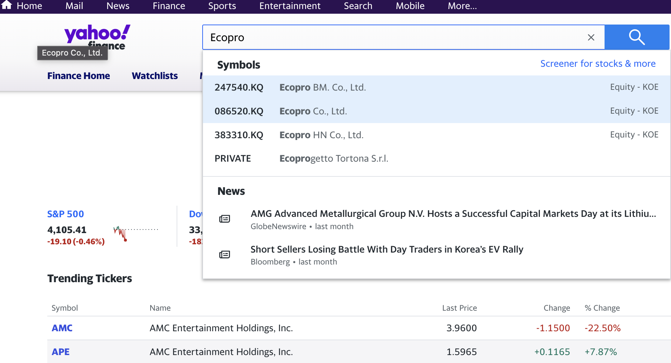
Task: Click AMC Entertainment Holdings name in AMC row
Action: [221, 328]
